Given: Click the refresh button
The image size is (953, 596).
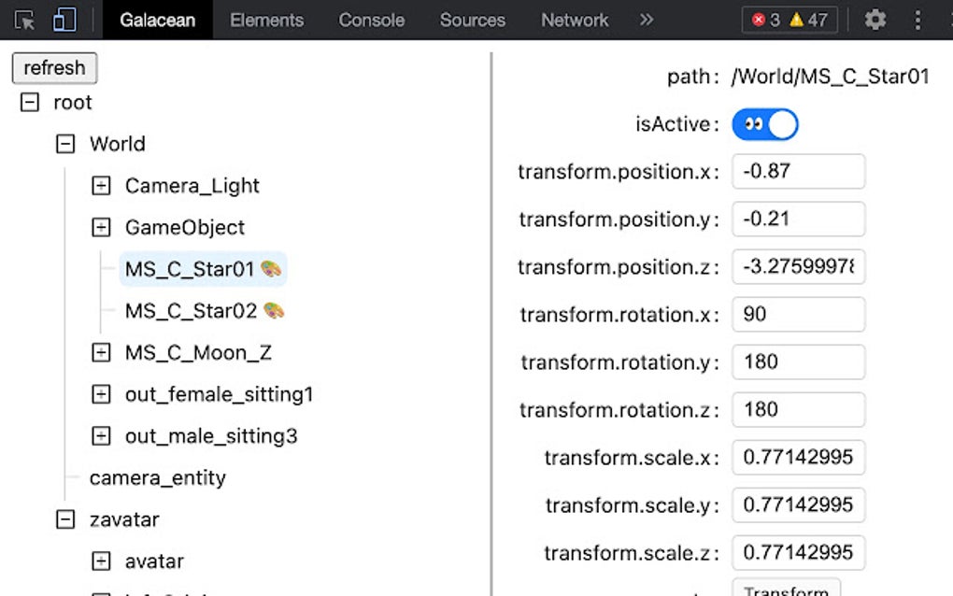Looking at the screenshot, I should [54, 68].
